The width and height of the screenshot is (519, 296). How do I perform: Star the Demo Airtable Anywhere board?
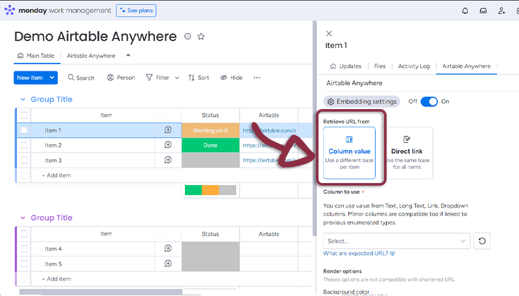201,36
